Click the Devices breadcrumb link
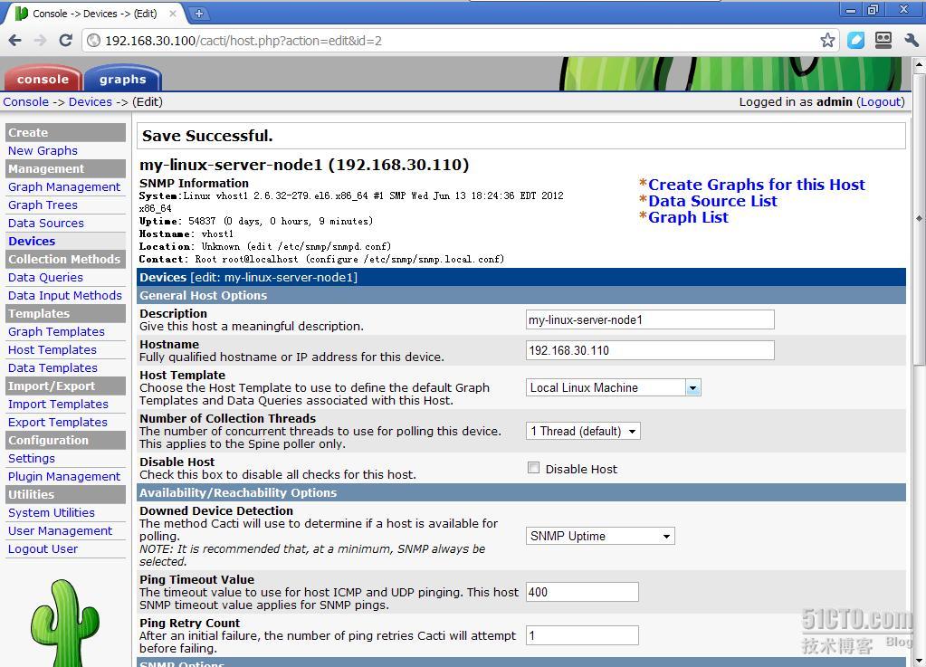The image size is (926, 667). click(x=90, y=101)
